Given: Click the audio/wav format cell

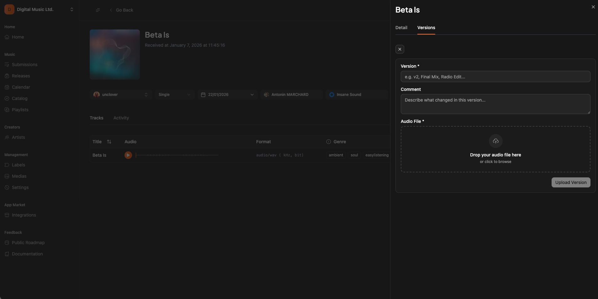Looking at the screenshot, I should (x=280, y=155).
